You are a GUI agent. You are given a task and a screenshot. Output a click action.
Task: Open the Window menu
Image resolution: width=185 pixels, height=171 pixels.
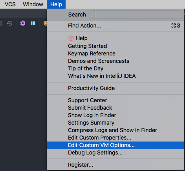(x=33, y=4)
